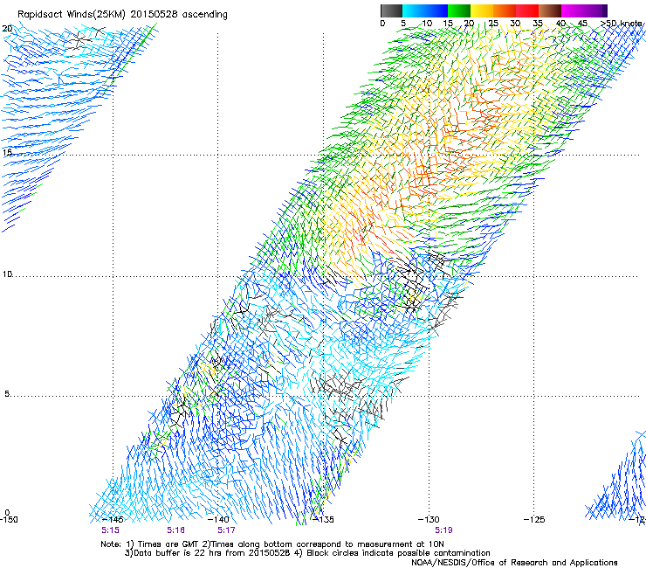
Task: Click the NOAA/NESDIS/Office of Research and Applications credit
Action: (x=514, y=563)
